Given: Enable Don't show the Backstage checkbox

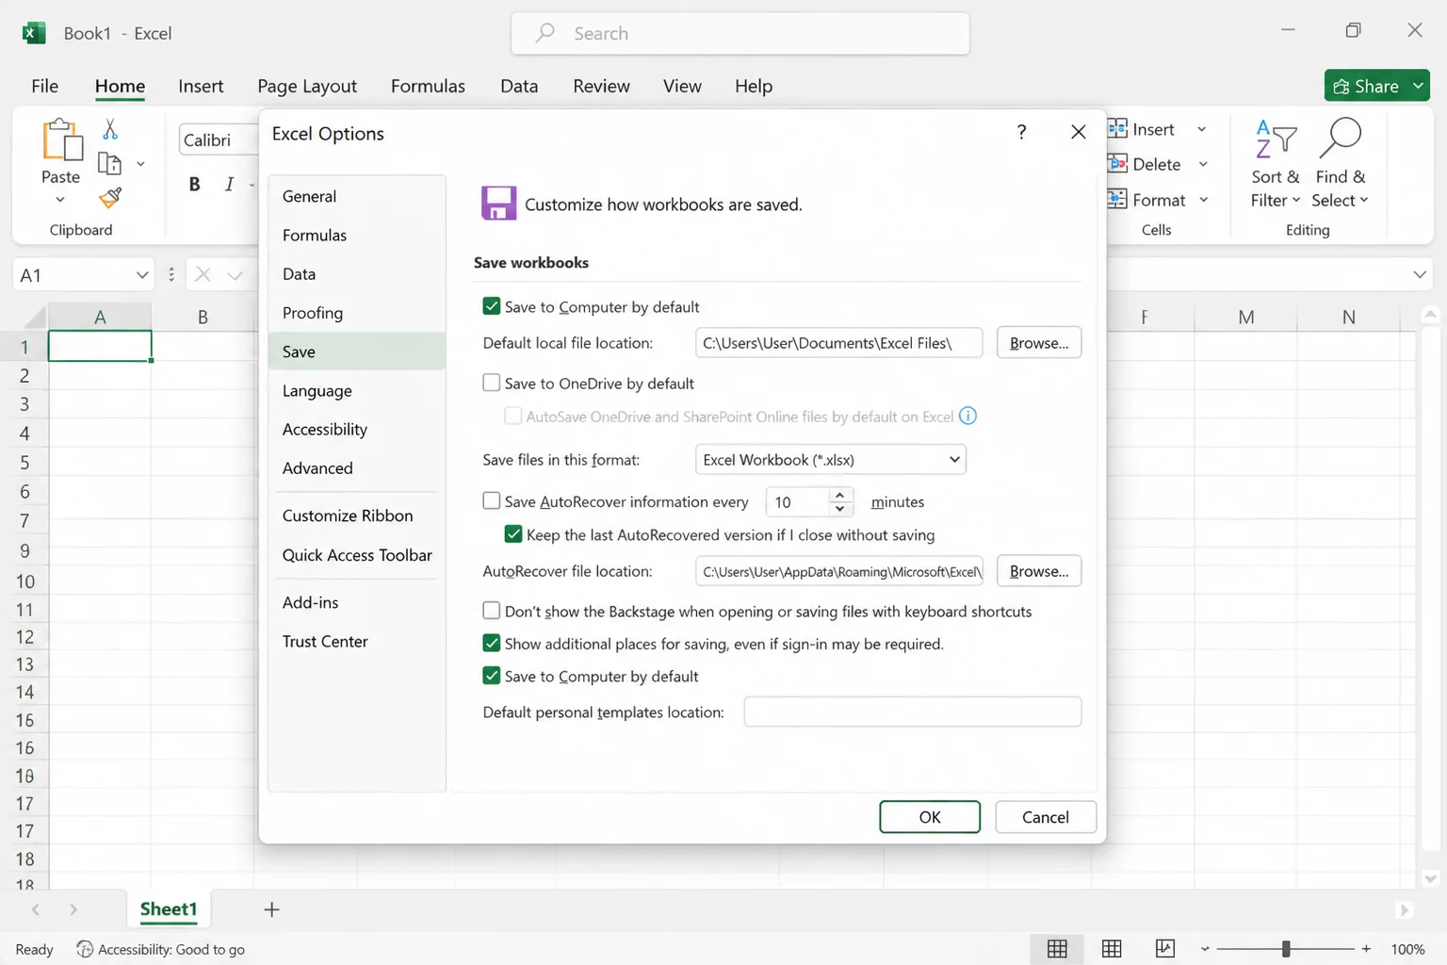Looking at the screenshot, I should [x=491, y=611].
